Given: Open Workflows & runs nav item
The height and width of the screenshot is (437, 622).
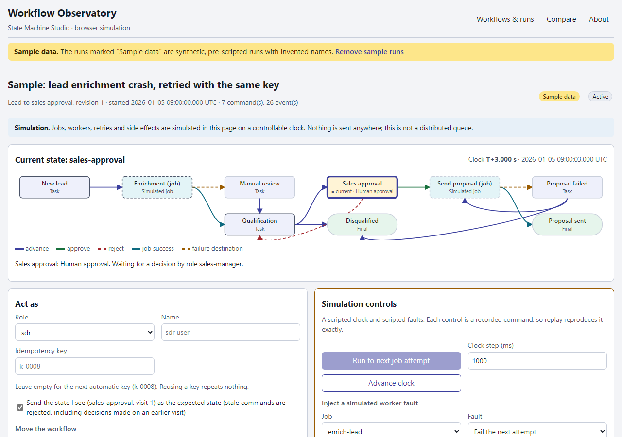Looking at the screenshot, I should 505,19.
